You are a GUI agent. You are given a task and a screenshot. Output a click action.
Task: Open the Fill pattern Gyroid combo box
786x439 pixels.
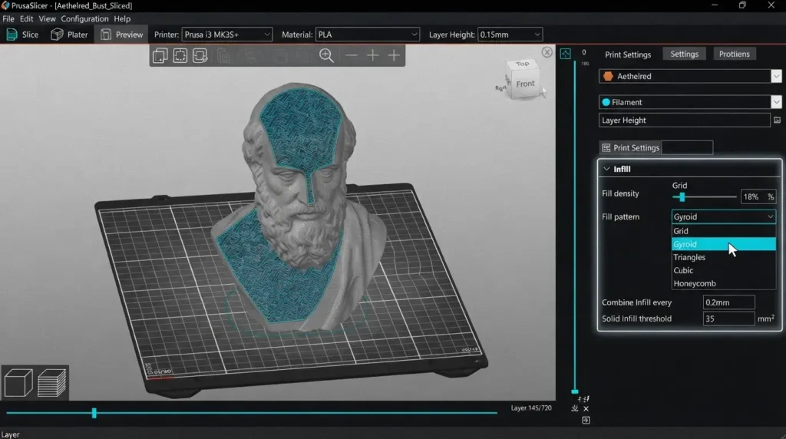723,216
